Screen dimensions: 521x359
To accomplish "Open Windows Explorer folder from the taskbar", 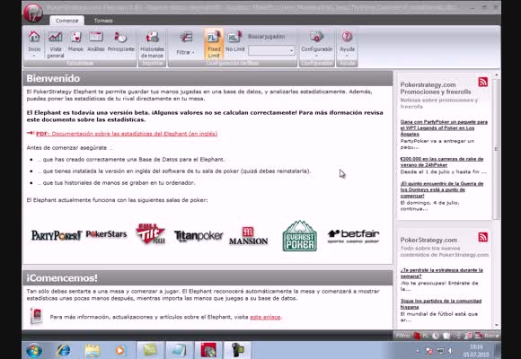I will [93, 350].
